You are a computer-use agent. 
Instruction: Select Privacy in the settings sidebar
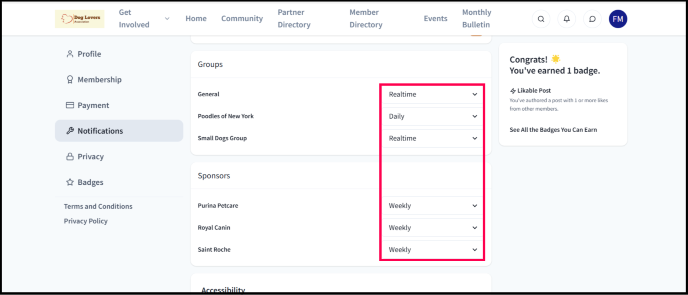(x=119, y=156)
